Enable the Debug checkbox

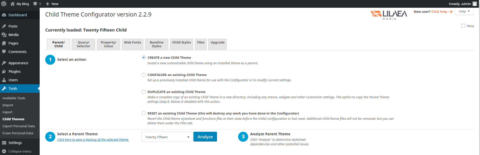tap(463, 26)
